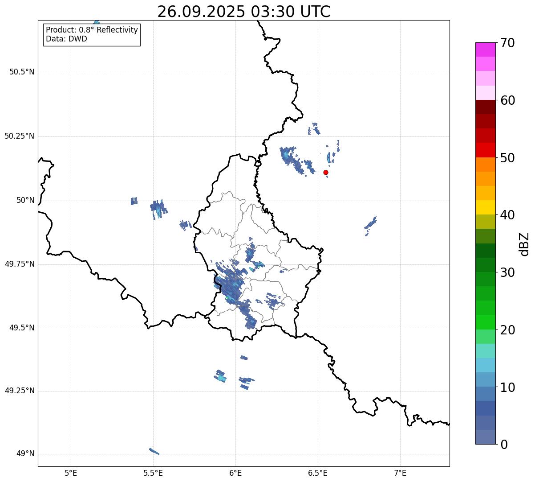Click the 6°E longitude label
This screenshot has width=535, height=482.
click(x=235, y=473)
